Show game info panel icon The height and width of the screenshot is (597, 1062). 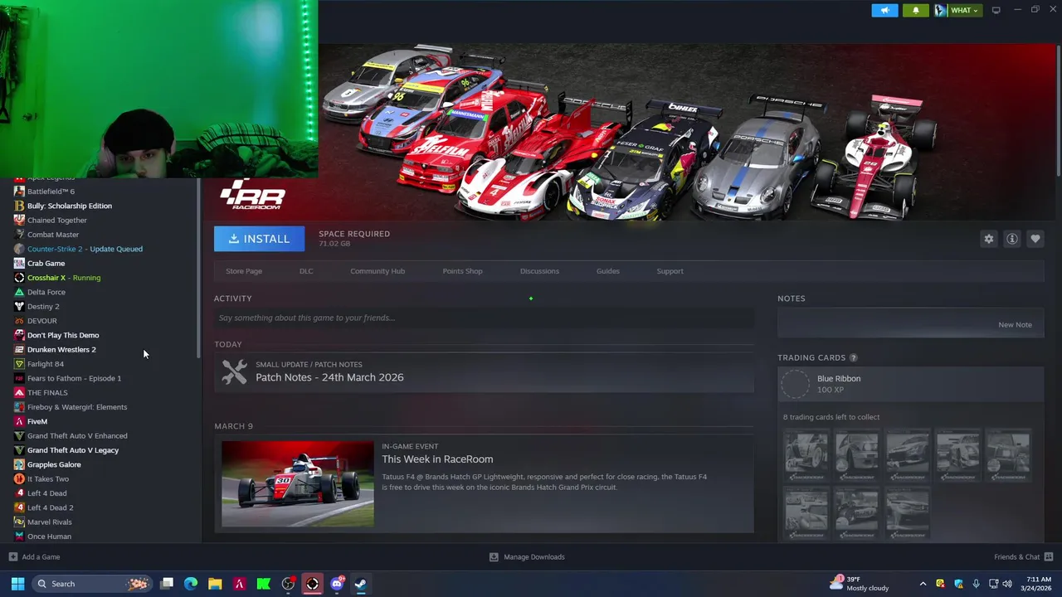point(1012,239)
